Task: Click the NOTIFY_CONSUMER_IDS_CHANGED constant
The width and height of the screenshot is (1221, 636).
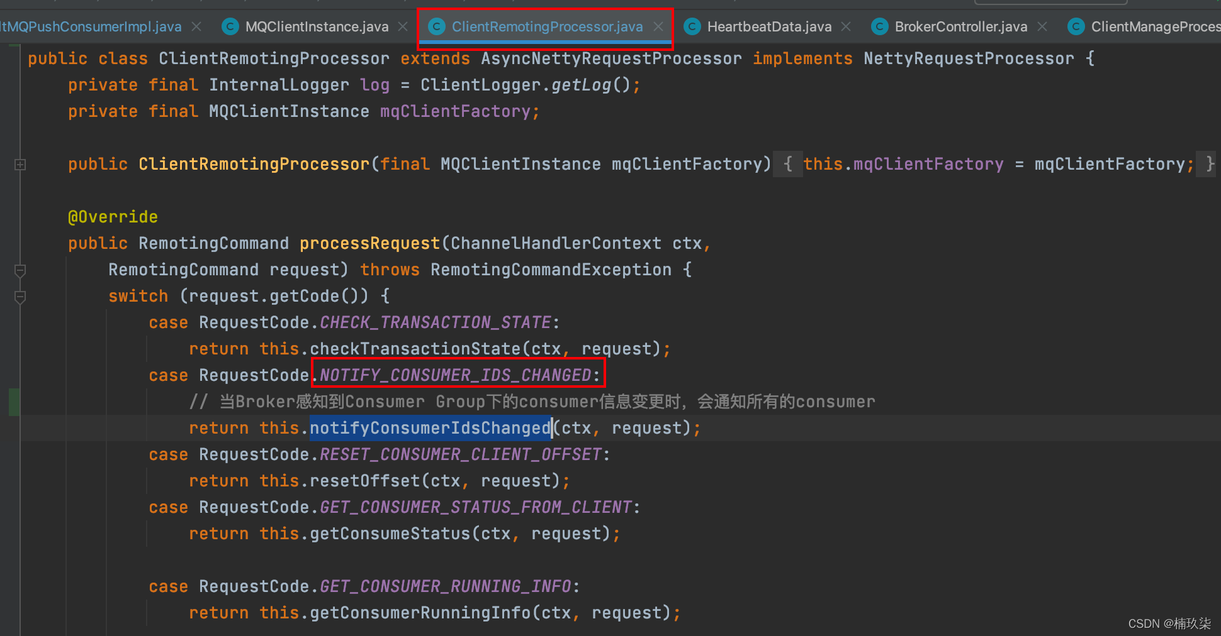Action: click(455, 375)
